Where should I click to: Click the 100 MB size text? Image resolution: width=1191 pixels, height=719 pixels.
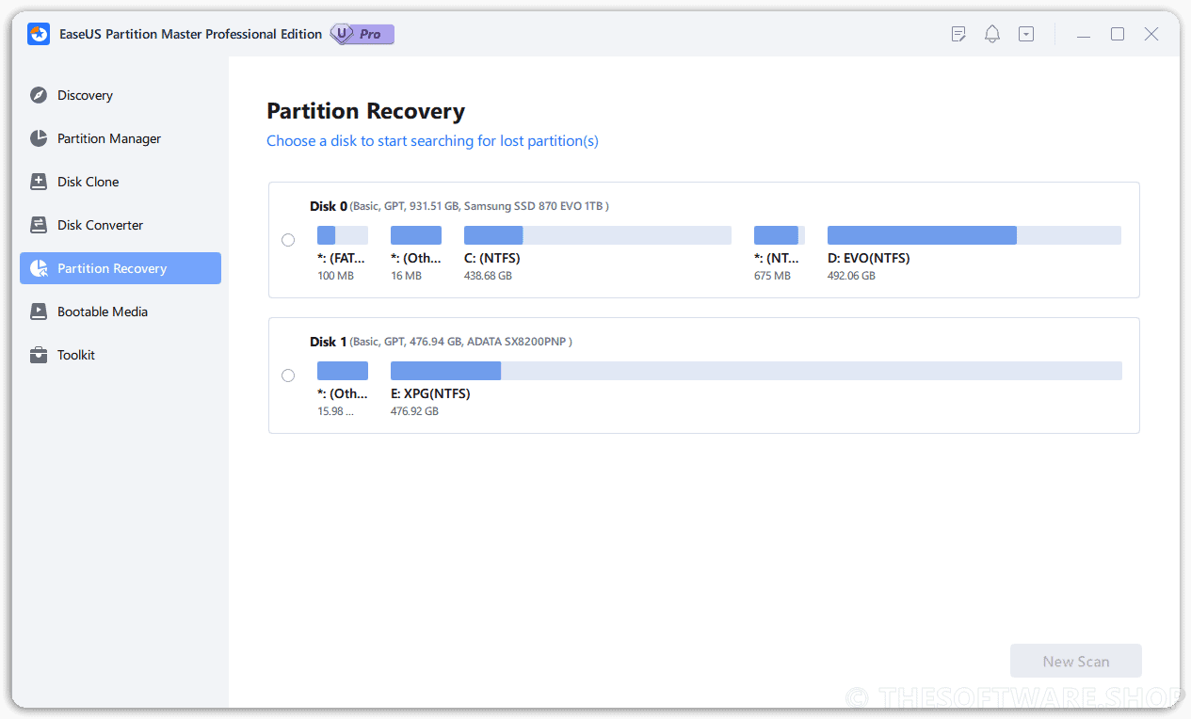coord(336,276)
